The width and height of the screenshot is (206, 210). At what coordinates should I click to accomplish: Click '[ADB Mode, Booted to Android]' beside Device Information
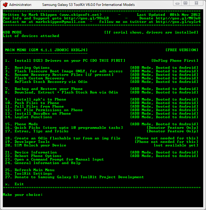click(x=164, y=152)
